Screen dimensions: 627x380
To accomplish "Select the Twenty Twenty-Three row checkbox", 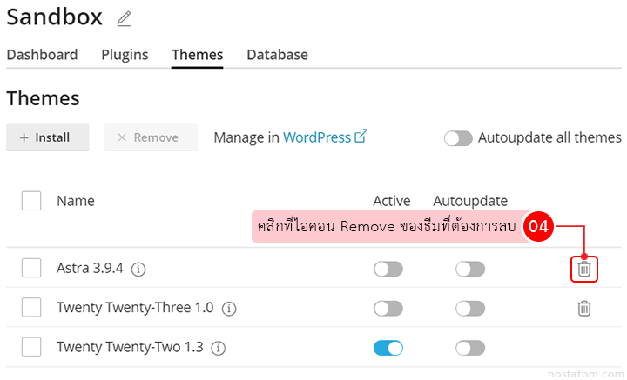I will click(31, 308).
